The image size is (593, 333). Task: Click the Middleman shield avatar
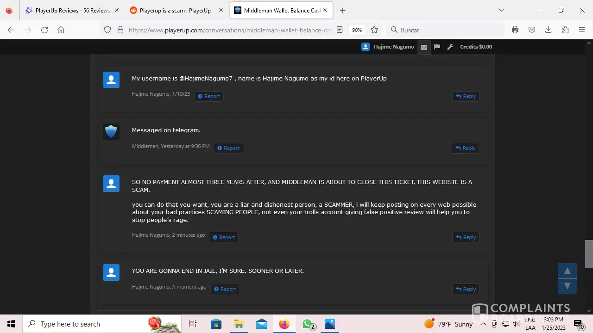click(x=111, y=132)
